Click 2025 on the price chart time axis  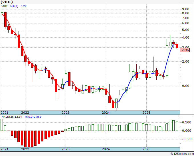point(146,113)
